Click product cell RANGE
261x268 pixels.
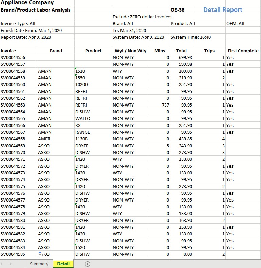(x=93, y=132)
